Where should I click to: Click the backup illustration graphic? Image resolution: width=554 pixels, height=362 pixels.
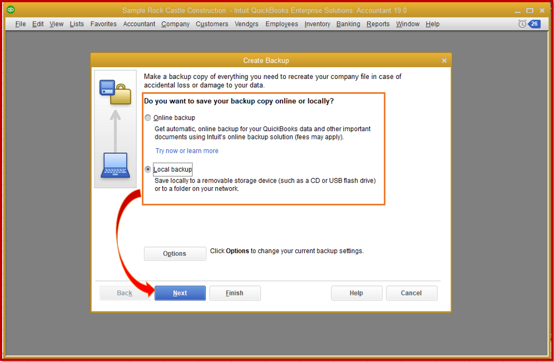115,128
